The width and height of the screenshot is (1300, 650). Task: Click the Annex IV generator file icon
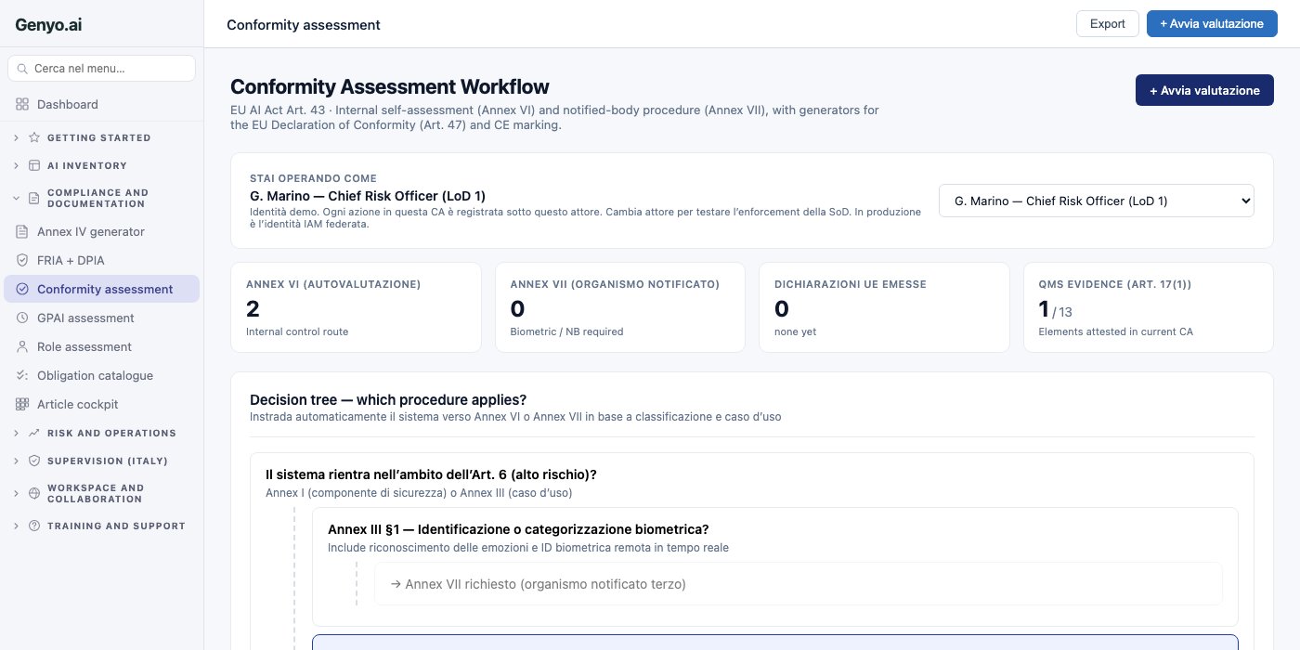click(22, 232)
